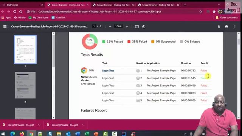Viewport: 242px width, 136px height.
Task: Show hidden system tray icons
Action: pyautogui.click(x=185, y=134)
